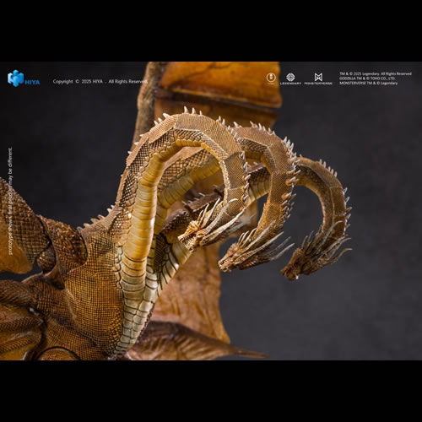
Task: Click the MONSTERVERSE caption under its emblem
Action: tap(318, 84)
